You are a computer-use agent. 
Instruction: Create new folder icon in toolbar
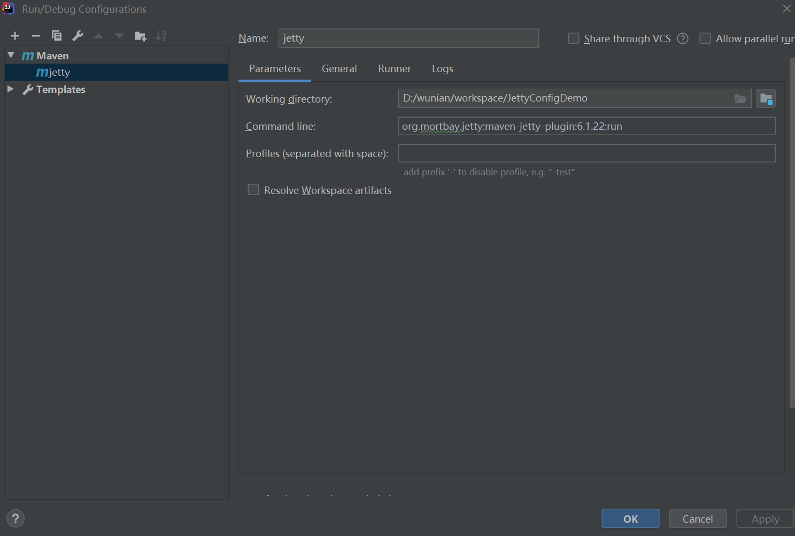click(x=141, y=36)
